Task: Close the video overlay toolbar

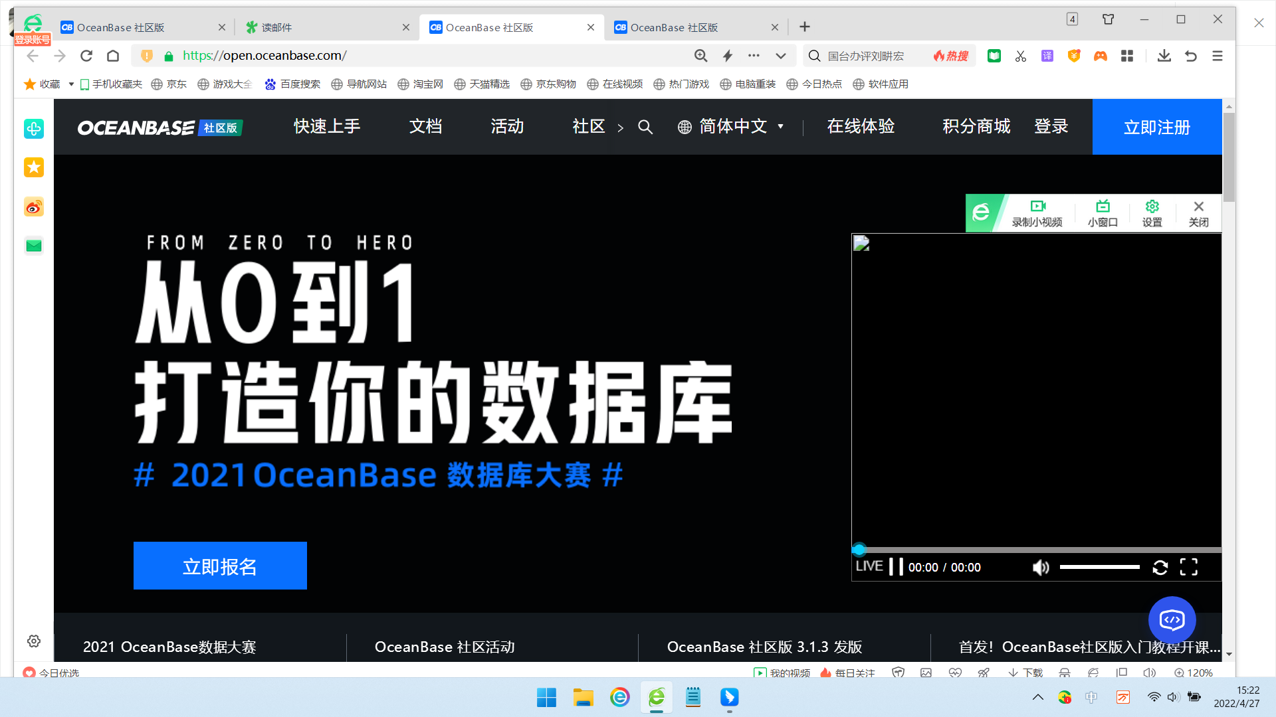Action: pos(1199,213)
